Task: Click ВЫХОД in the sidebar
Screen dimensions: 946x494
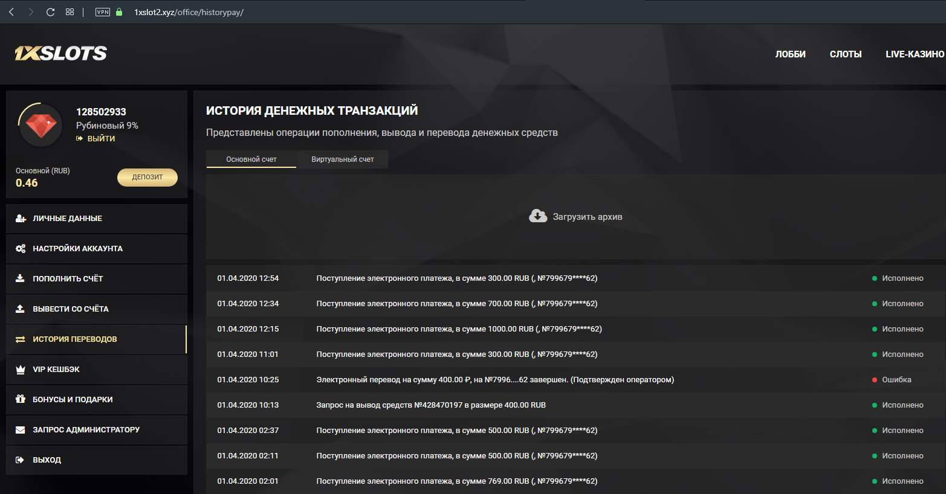Action: point(97,460)
